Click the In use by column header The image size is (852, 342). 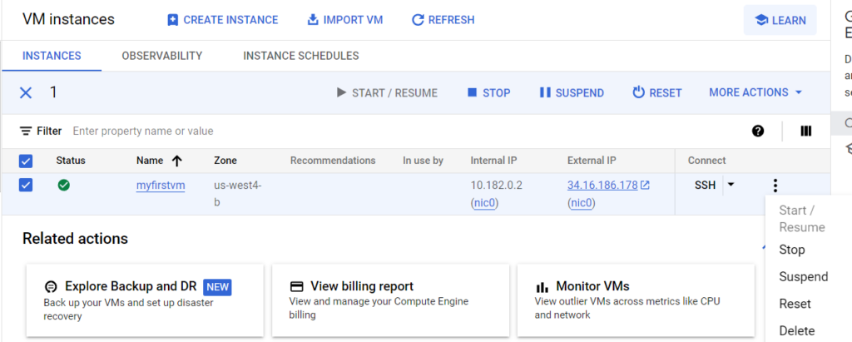click(423, 161)
